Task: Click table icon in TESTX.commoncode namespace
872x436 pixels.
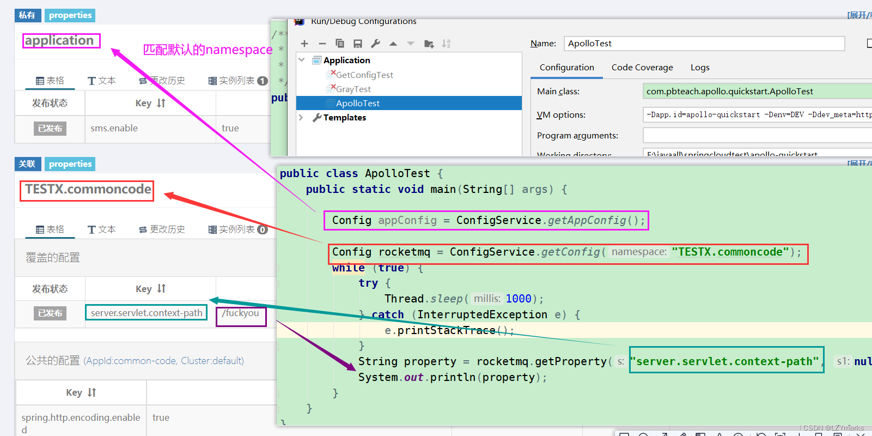Action: [x=40, y=229]
